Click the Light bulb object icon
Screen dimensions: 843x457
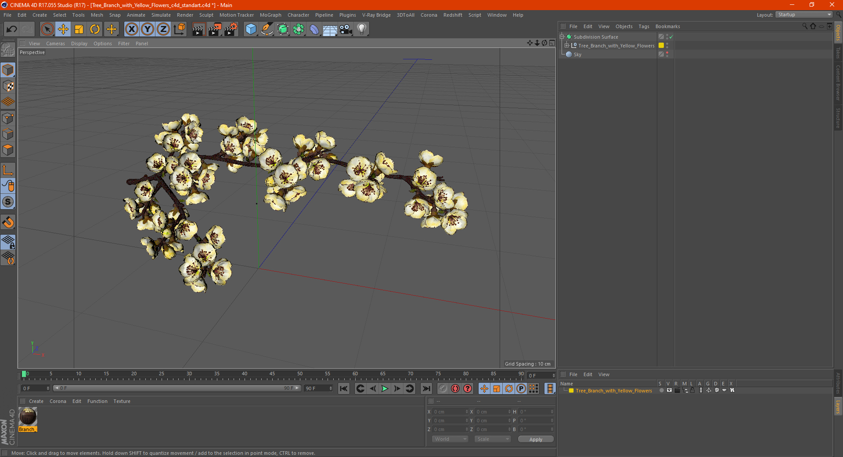(361, 29)
